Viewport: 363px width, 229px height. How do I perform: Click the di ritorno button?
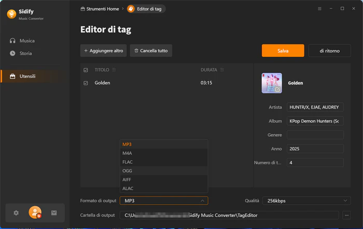[330, 50]
